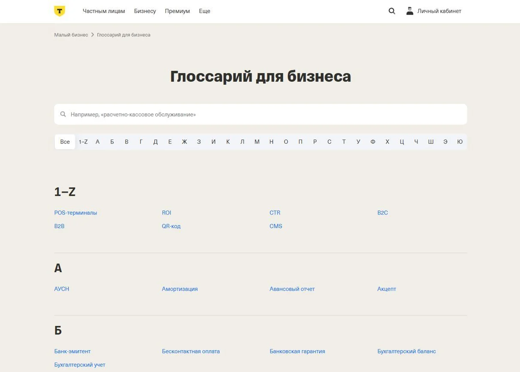Image resolution: width=520 pixels, height=372 pixels.
Task: Open site search via magnifier icon
Action: pyautogui.click(x=392, y=11)
